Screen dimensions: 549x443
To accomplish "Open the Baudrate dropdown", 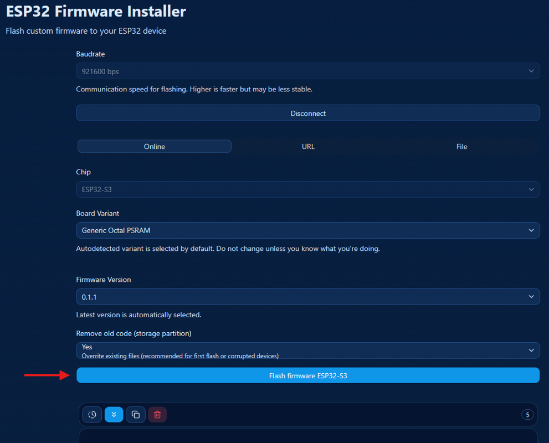I will tap(308, 71).
